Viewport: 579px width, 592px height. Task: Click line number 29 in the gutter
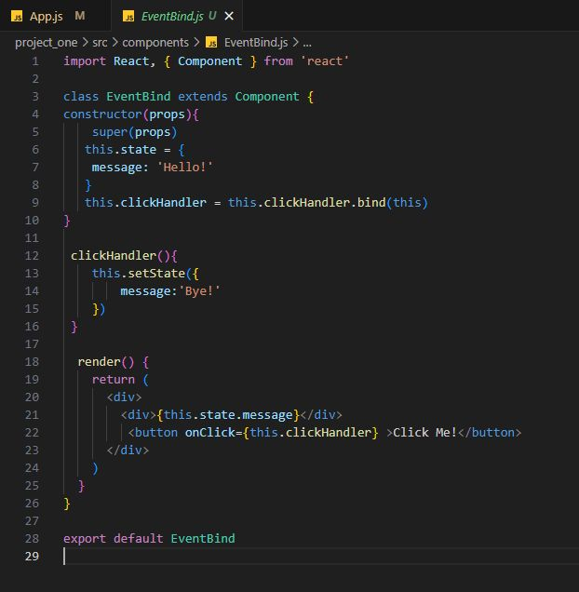(32, 556)
